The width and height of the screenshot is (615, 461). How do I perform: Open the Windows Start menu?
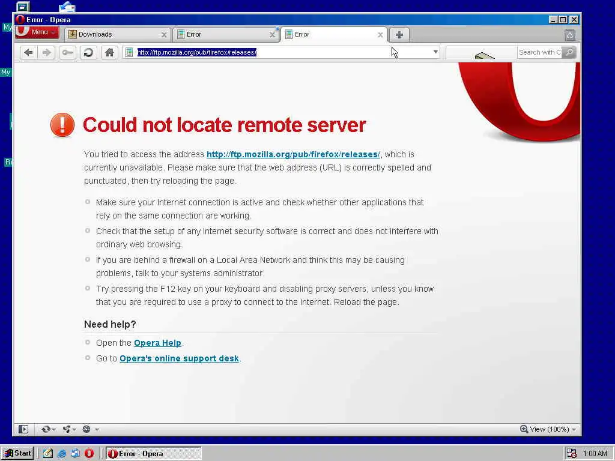pyautogui.click(x=17, y=453)
